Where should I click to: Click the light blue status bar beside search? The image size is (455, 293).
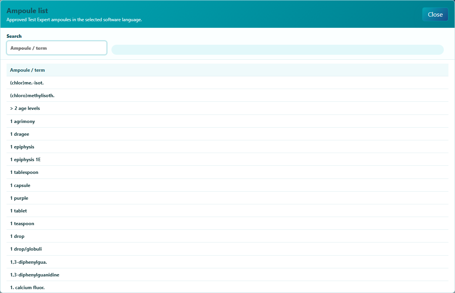tap(277, 50)
